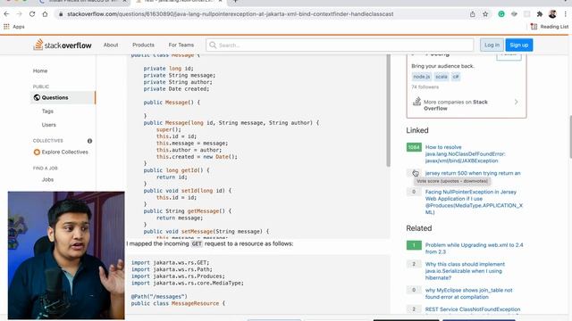Click the 'Bring your audience back.' text
The image size is (572, 321).
pyautogui.click(x=442, y=66)
